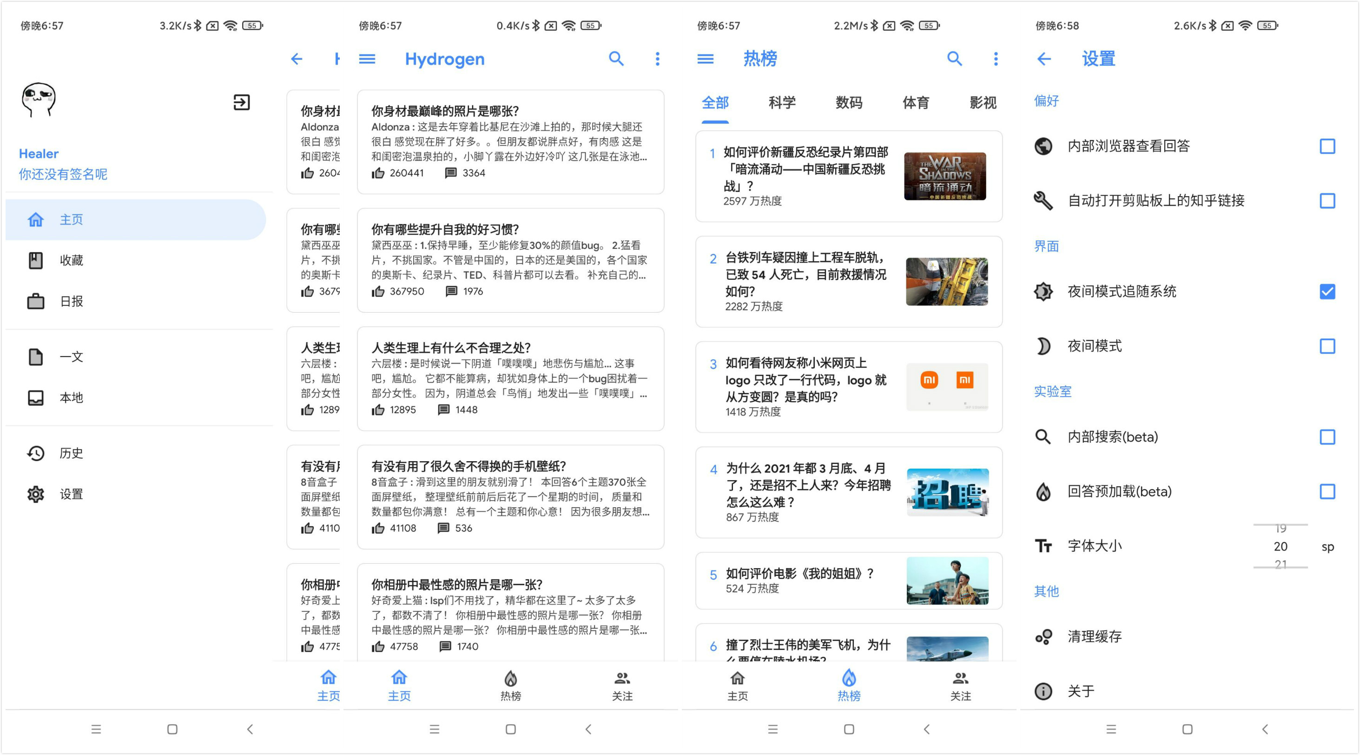1360x755 pixels.
Task: Tap Android recents key under drawer screen
Action: coord(96,729)
